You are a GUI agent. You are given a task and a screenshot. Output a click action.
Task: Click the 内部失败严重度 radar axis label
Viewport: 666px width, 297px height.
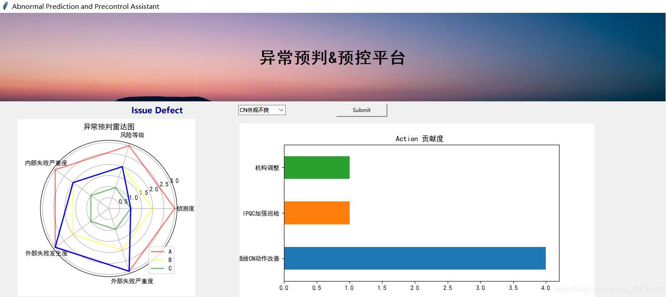tap(46, 163)
